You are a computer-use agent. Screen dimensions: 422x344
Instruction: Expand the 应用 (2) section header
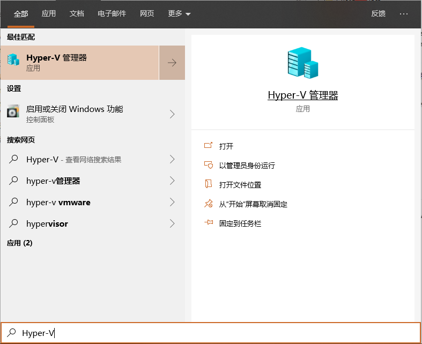point(20,243)
